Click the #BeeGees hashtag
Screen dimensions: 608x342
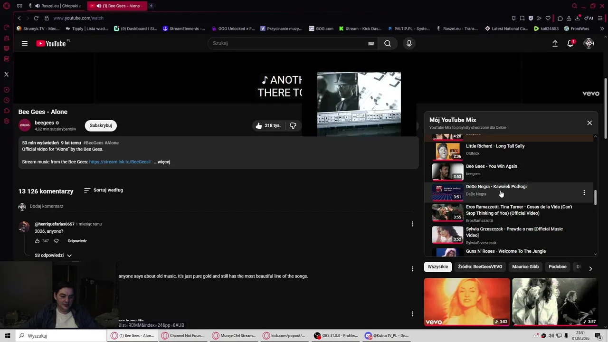point(93,143)
